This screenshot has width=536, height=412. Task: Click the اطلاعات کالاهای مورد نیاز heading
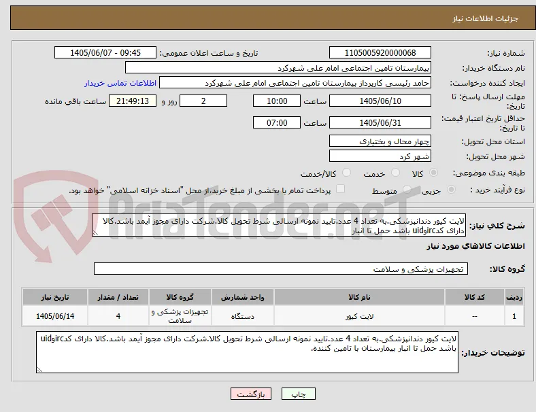[x=475, y=246]
